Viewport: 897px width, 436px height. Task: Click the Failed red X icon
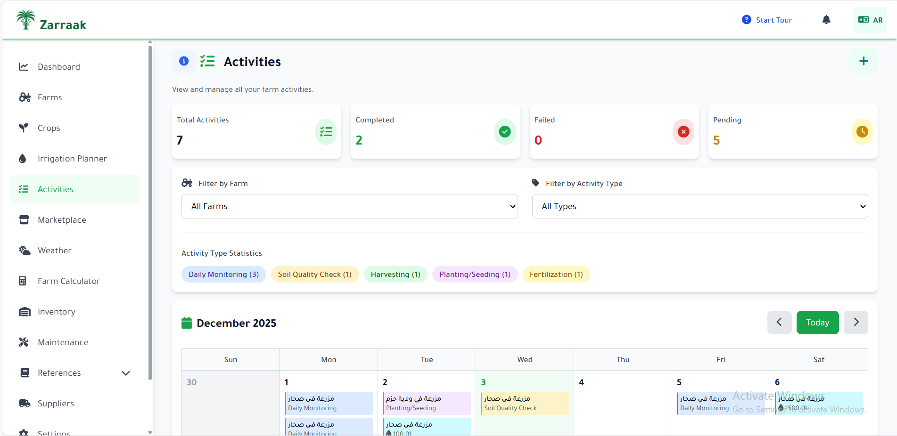coord(683,132)
